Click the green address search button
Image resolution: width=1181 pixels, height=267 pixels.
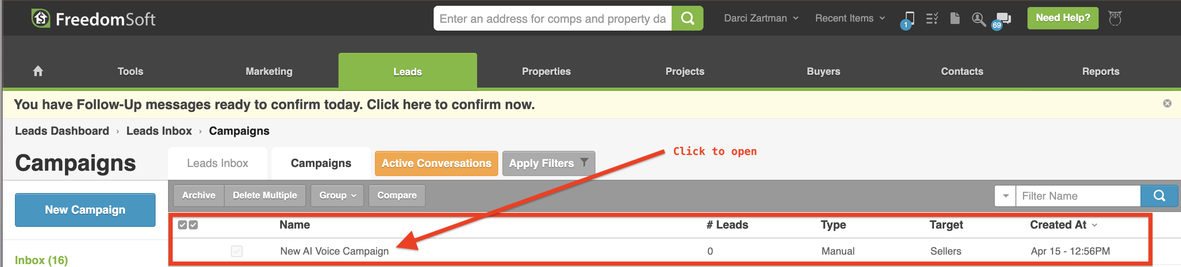[687, 18]
